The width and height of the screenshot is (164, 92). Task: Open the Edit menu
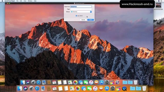tap(21, 1)
